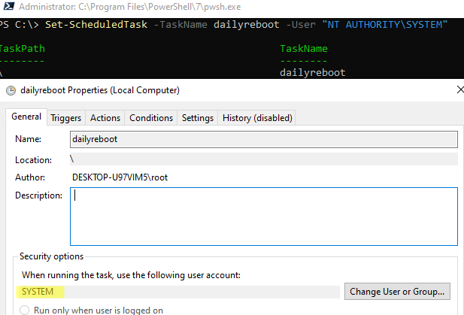The height and width of the screenshot is (315, 464).
Task: Select Run only when user is logged on
Action: 25,310
